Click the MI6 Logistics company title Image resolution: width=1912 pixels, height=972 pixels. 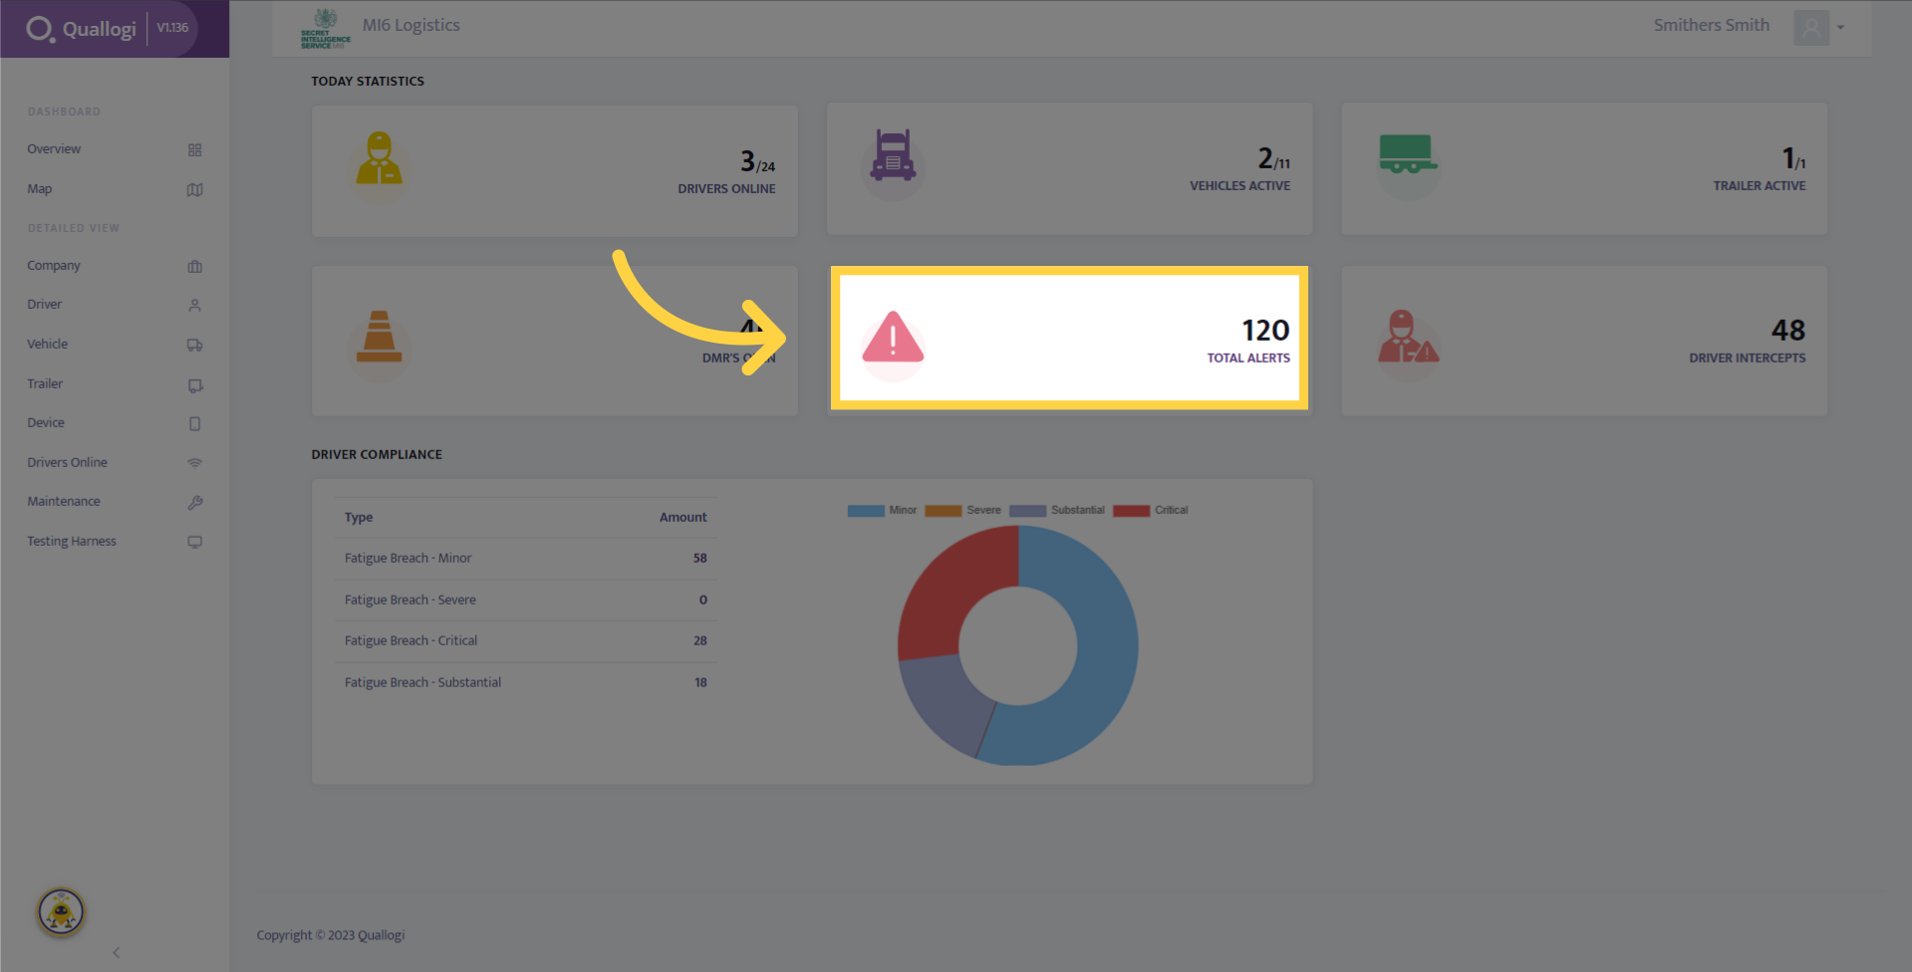pyautogui.click(x=410, y=26)
